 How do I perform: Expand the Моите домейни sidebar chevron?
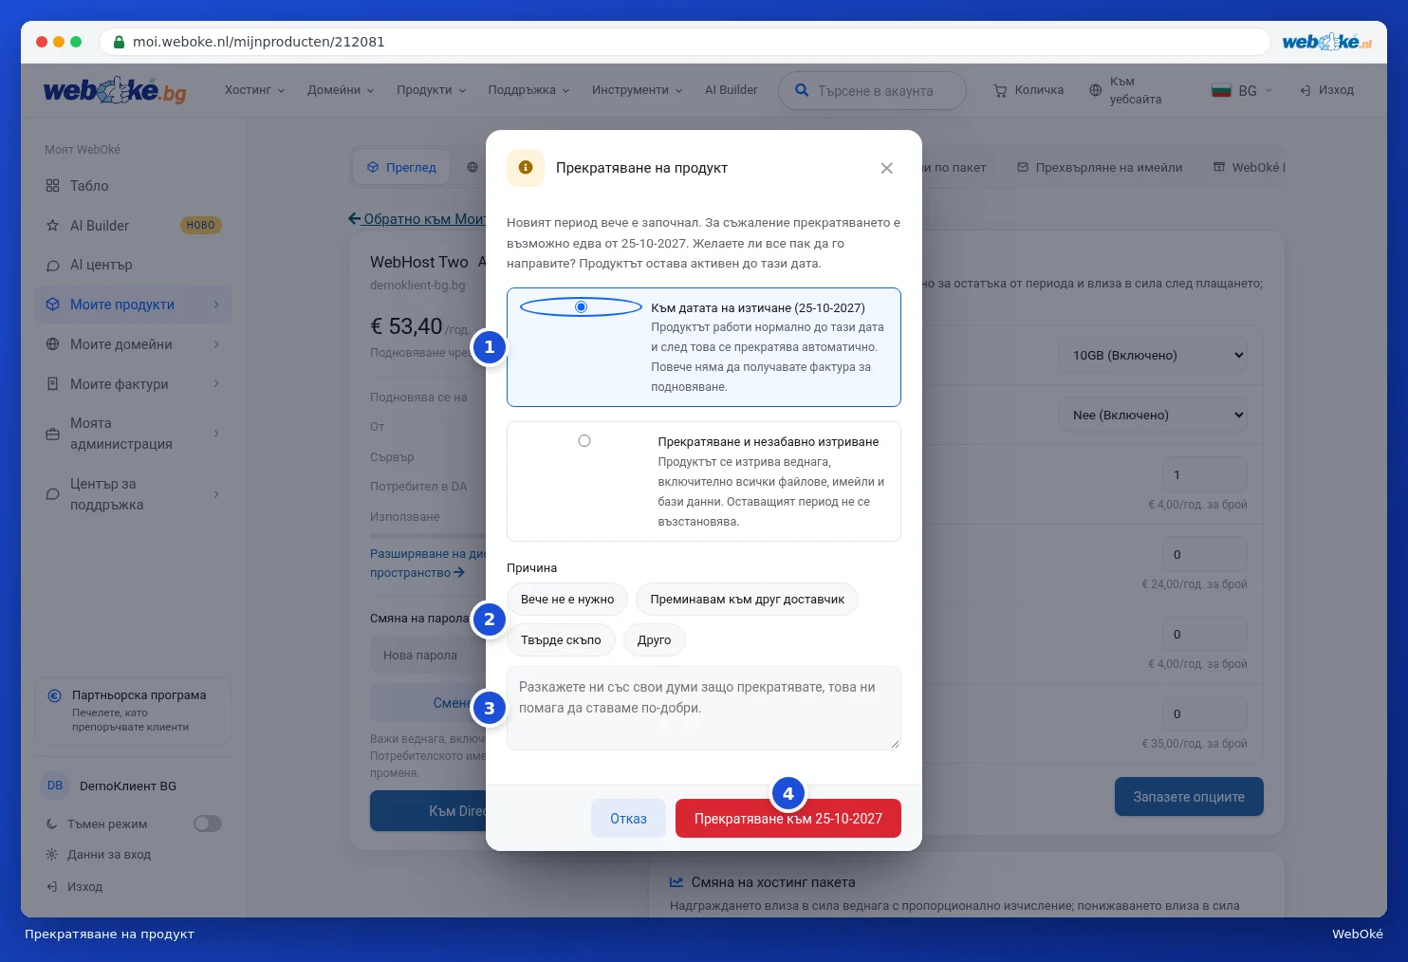pos(216,344)
